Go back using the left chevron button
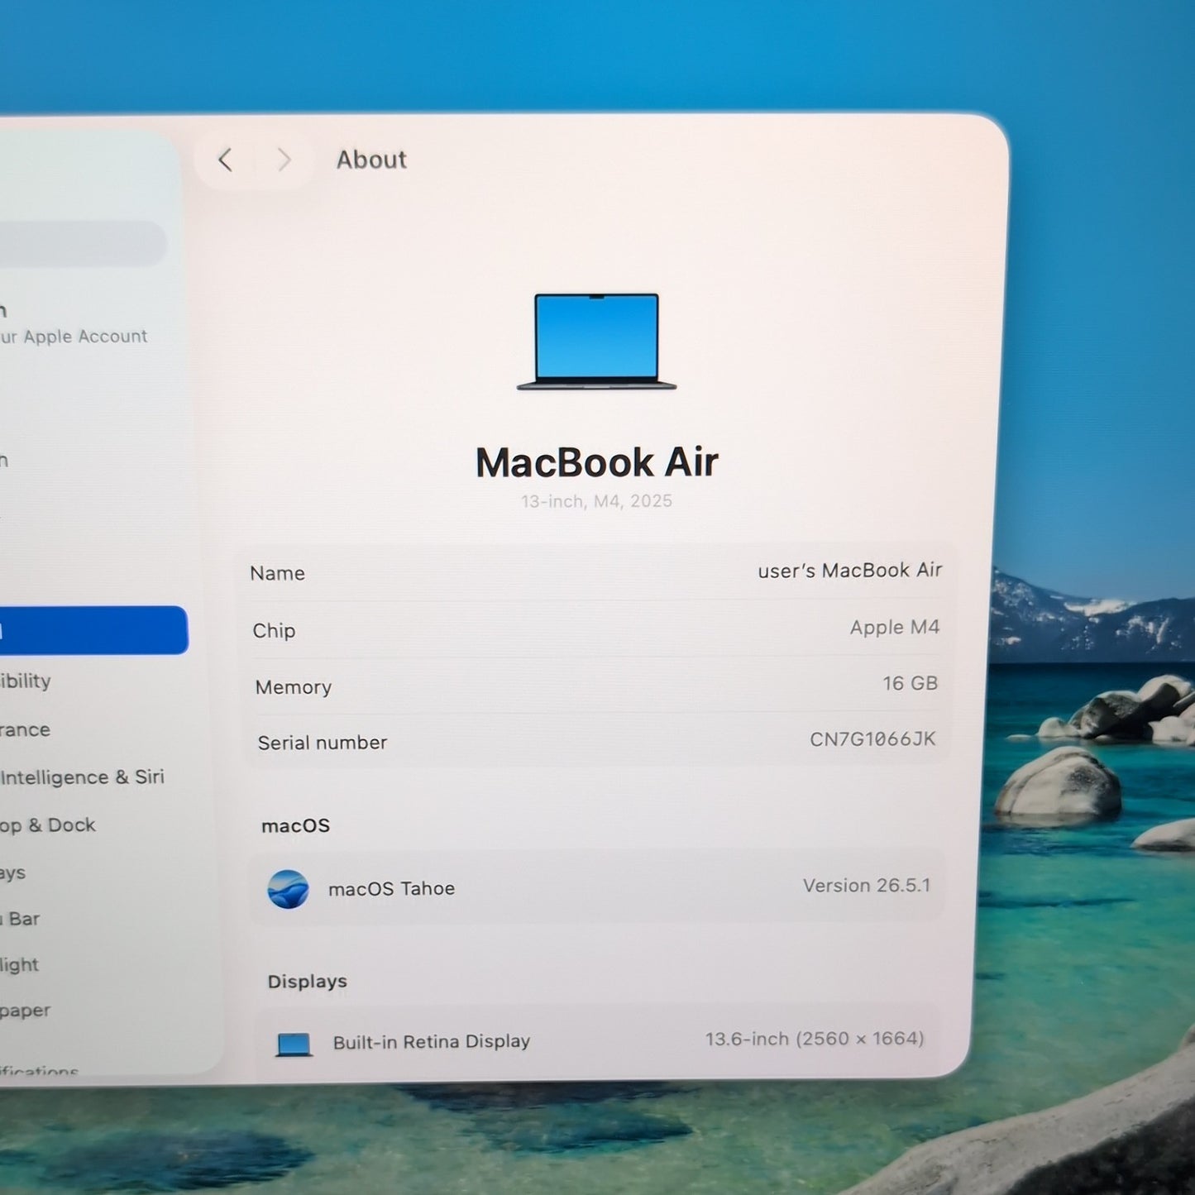The height and width of the screenshot is (1195, 1195). pos(225,160)
